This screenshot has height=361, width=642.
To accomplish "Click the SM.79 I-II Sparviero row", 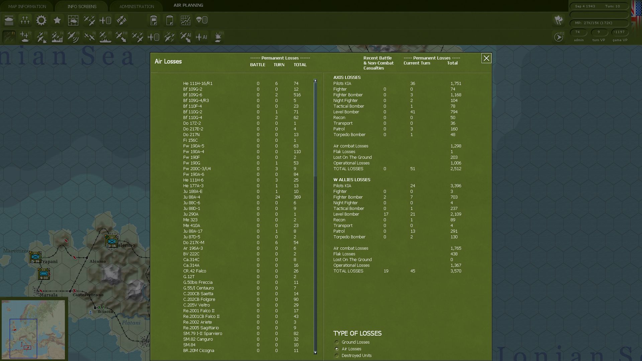I will [242, 334].
